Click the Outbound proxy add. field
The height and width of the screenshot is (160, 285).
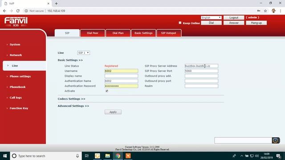click(201, 76)
